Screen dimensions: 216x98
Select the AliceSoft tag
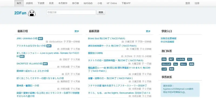coord(166,64)
